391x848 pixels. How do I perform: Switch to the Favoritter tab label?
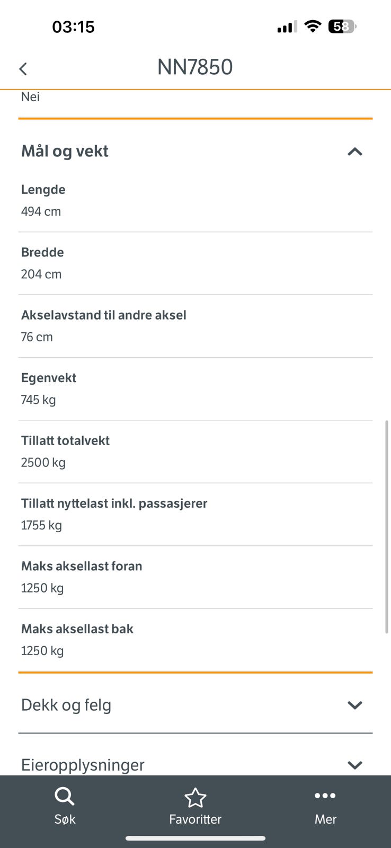[195, 819]
